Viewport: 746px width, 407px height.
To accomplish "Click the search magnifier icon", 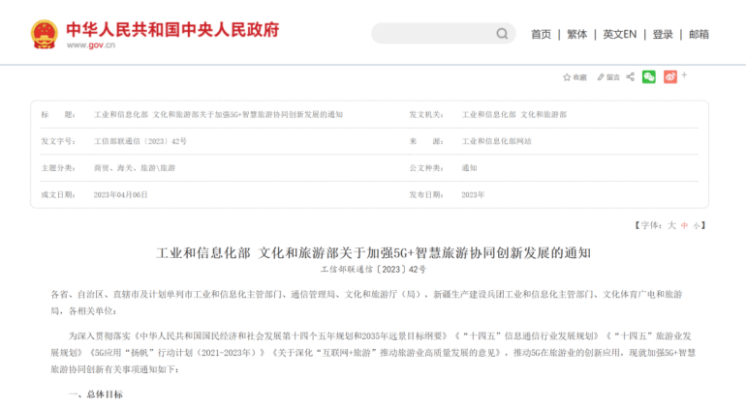I will click(x=502, y=34).
